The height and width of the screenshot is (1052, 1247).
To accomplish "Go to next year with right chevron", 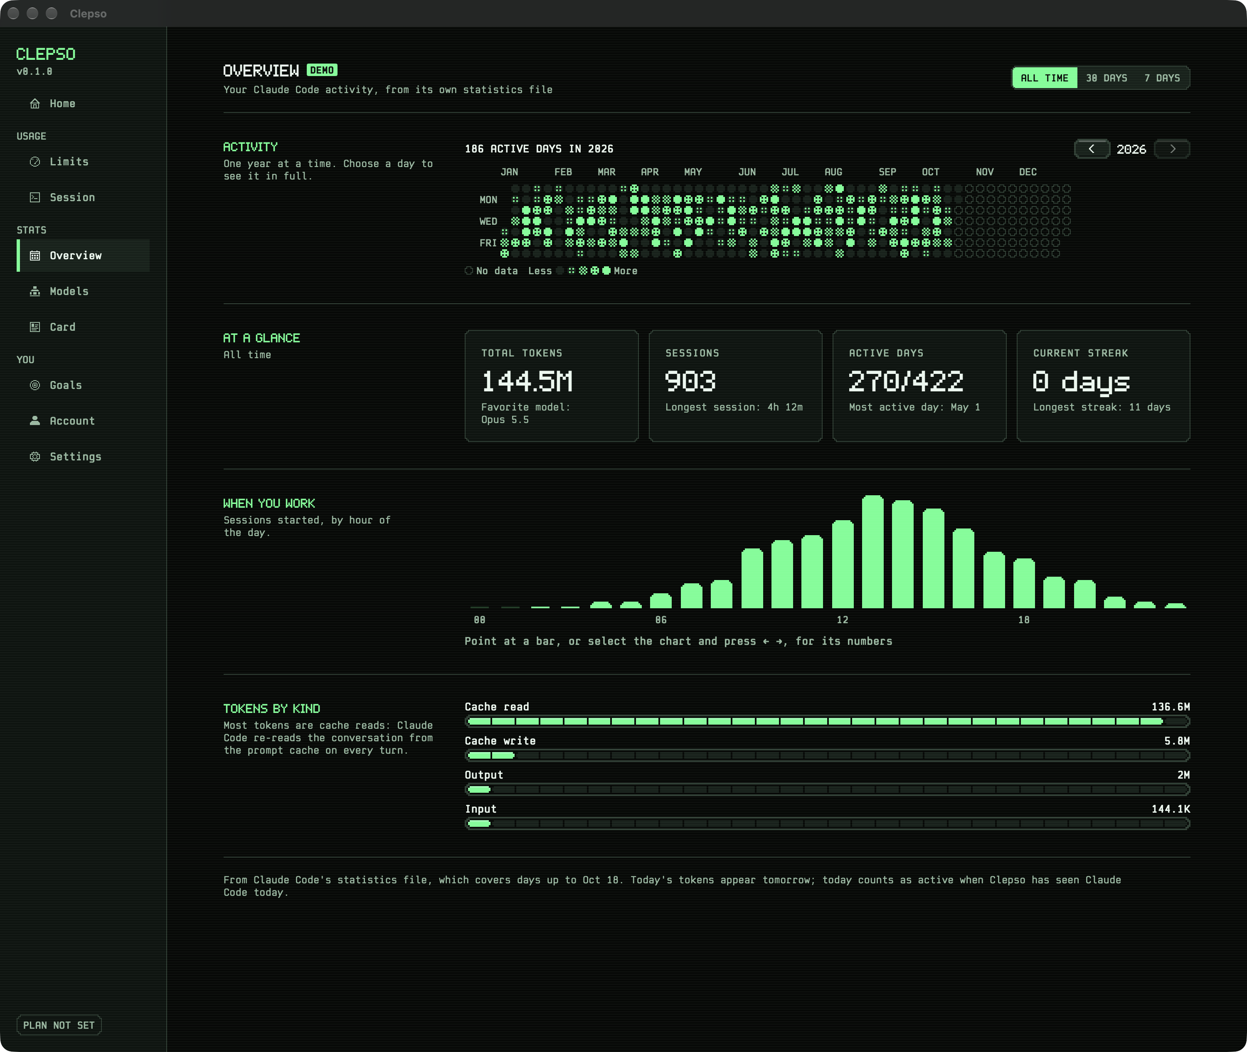I will click(1173, 149).
